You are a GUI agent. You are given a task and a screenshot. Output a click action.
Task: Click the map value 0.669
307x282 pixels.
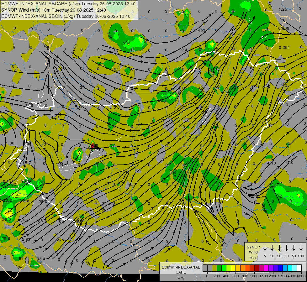pos(284,29)
